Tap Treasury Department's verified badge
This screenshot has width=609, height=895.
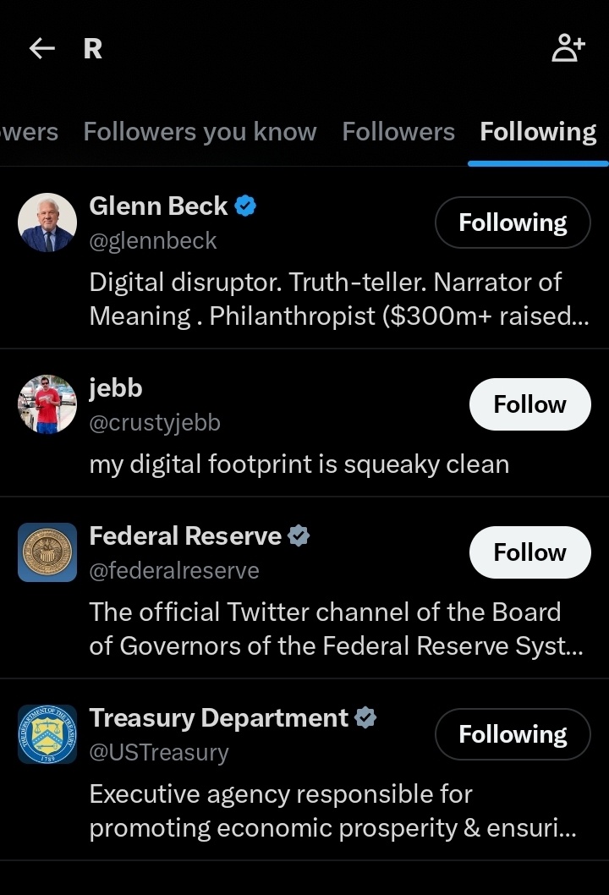coord(365,718)
